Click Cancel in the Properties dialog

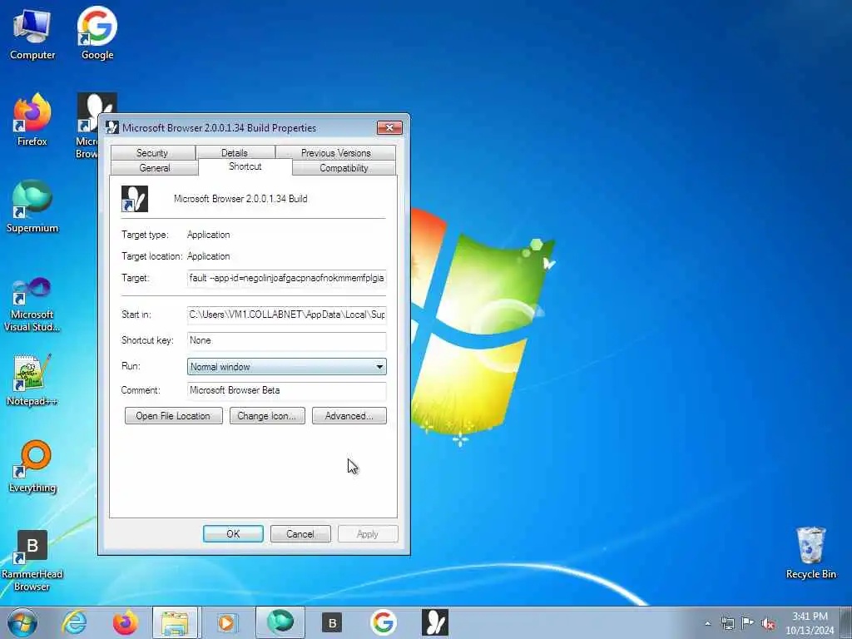click(300, 534)
